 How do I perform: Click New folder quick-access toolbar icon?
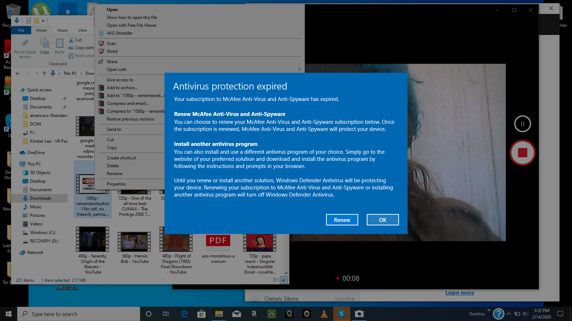(36, 21)
